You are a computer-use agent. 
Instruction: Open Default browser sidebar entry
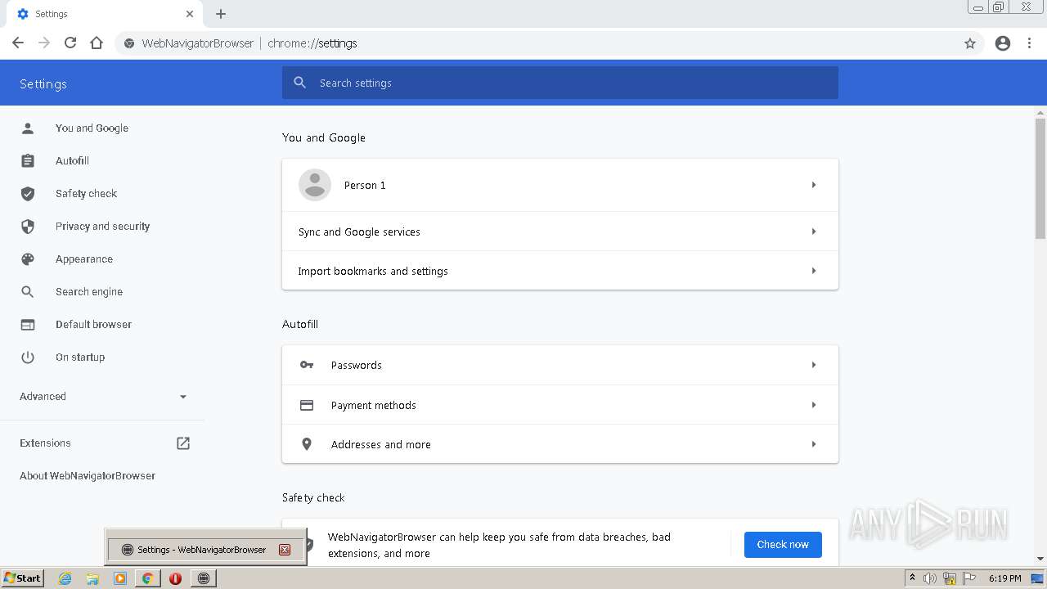tap(93, 324)
